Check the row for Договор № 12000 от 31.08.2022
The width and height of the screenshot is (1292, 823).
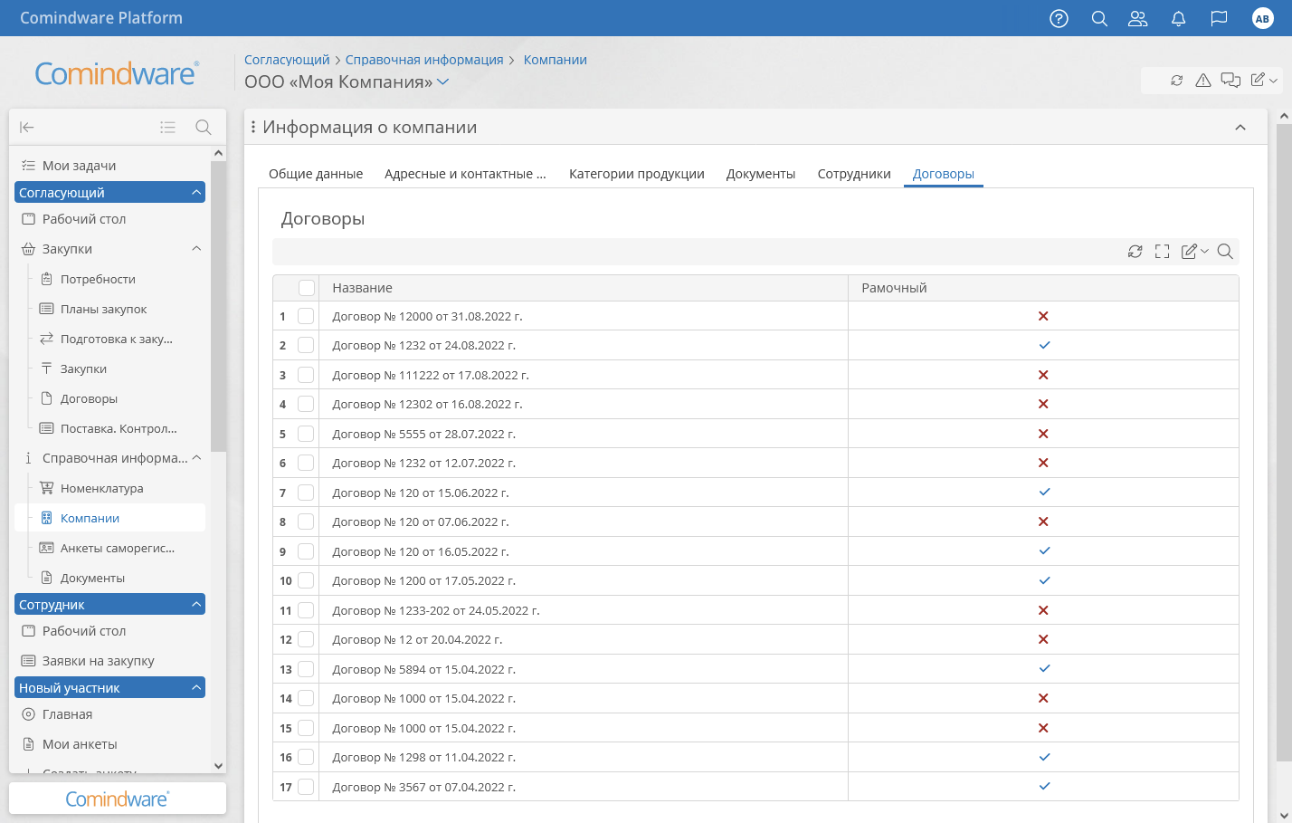tap(306, 316)
